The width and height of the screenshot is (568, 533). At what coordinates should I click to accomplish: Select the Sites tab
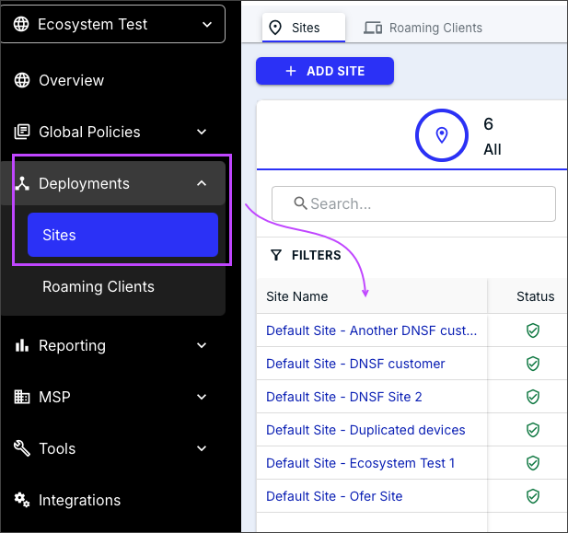click(x=303, y=28)
